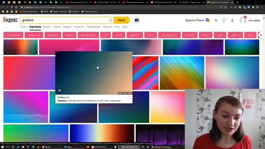This screenshot has height=149, width=265.
Task: Switch to the Новости tab
Action: coord(79,26)
